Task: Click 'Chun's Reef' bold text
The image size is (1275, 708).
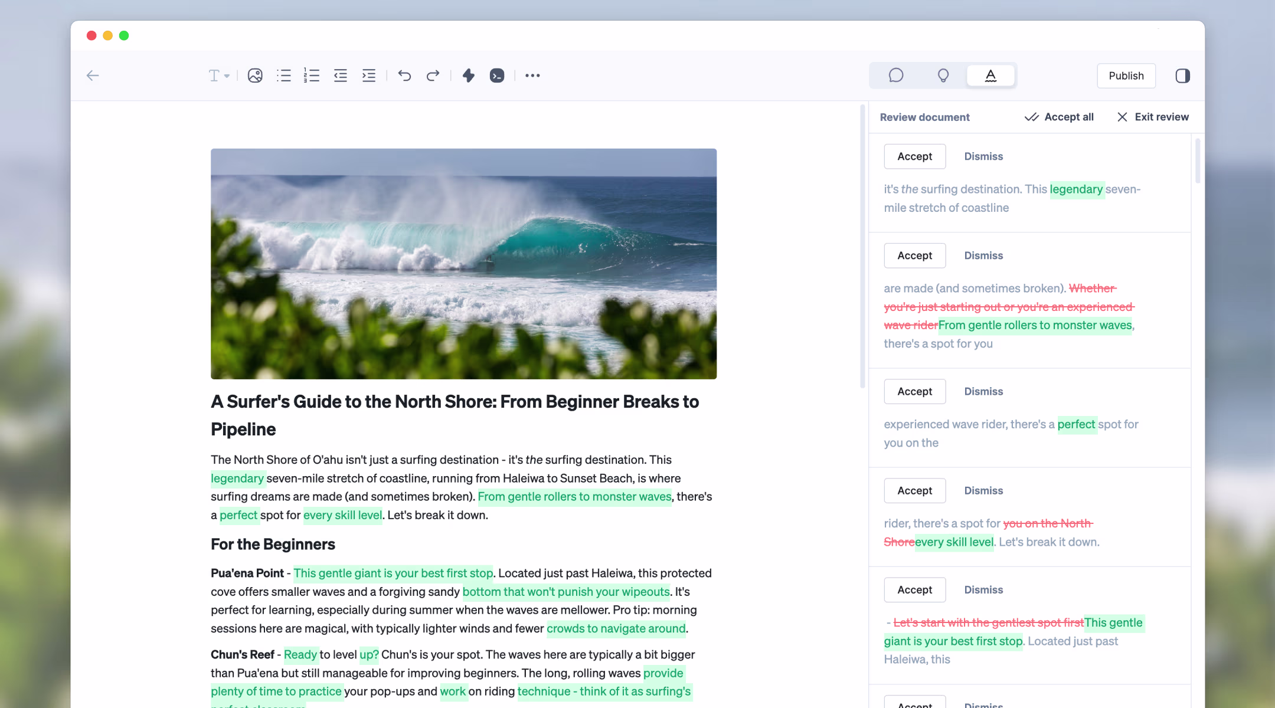Action: click(243, 654)
